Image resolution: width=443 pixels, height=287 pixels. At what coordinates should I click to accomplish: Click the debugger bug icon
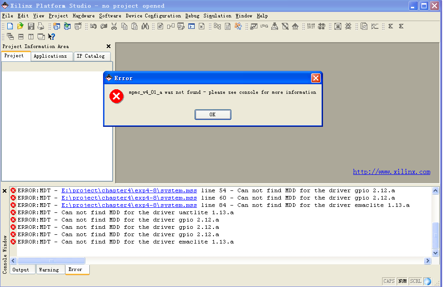tap(348, 26)
